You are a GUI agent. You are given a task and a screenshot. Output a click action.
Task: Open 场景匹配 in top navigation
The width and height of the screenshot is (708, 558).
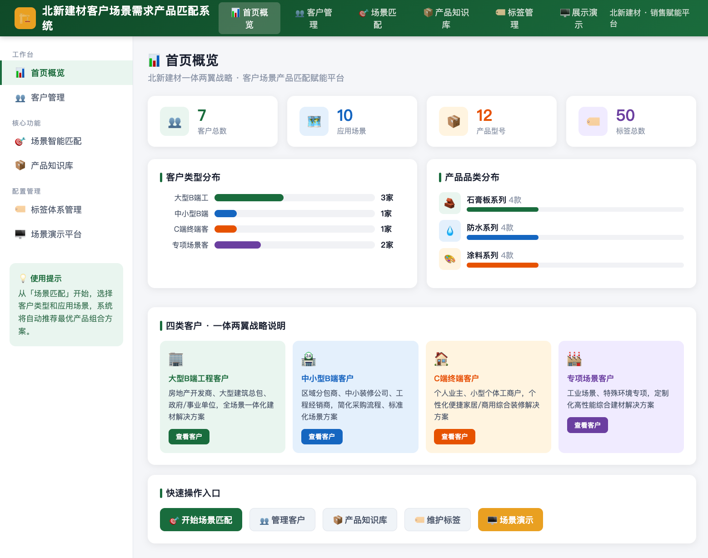pos(378,18)
